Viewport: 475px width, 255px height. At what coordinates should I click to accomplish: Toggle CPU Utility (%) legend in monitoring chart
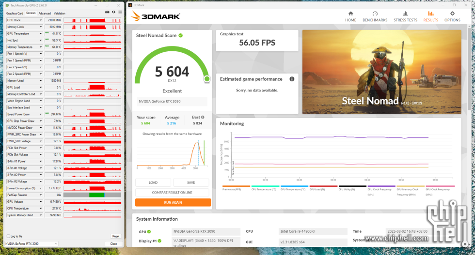(352, 188)
